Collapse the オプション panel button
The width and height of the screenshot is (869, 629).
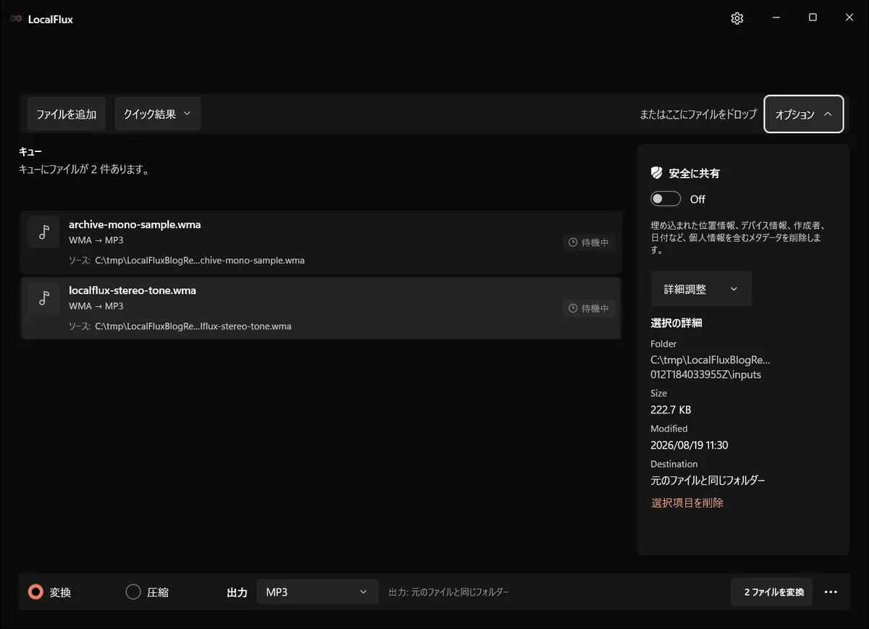tap(804, 114)
